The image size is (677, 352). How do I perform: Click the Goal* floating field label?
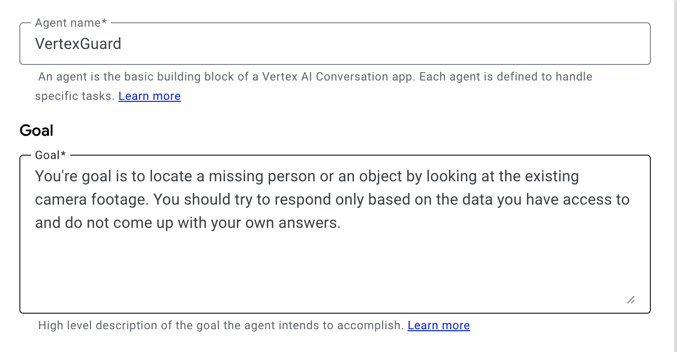point(50,155)
